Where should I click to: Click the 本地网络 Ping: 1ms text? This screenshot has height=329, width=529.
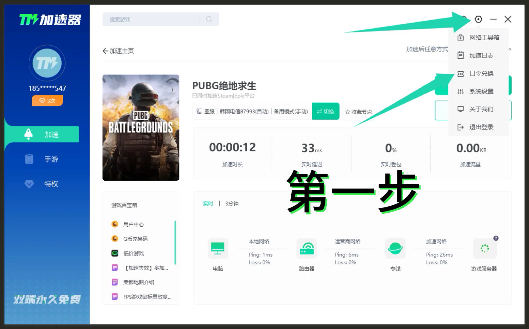(x=261, y=255)
